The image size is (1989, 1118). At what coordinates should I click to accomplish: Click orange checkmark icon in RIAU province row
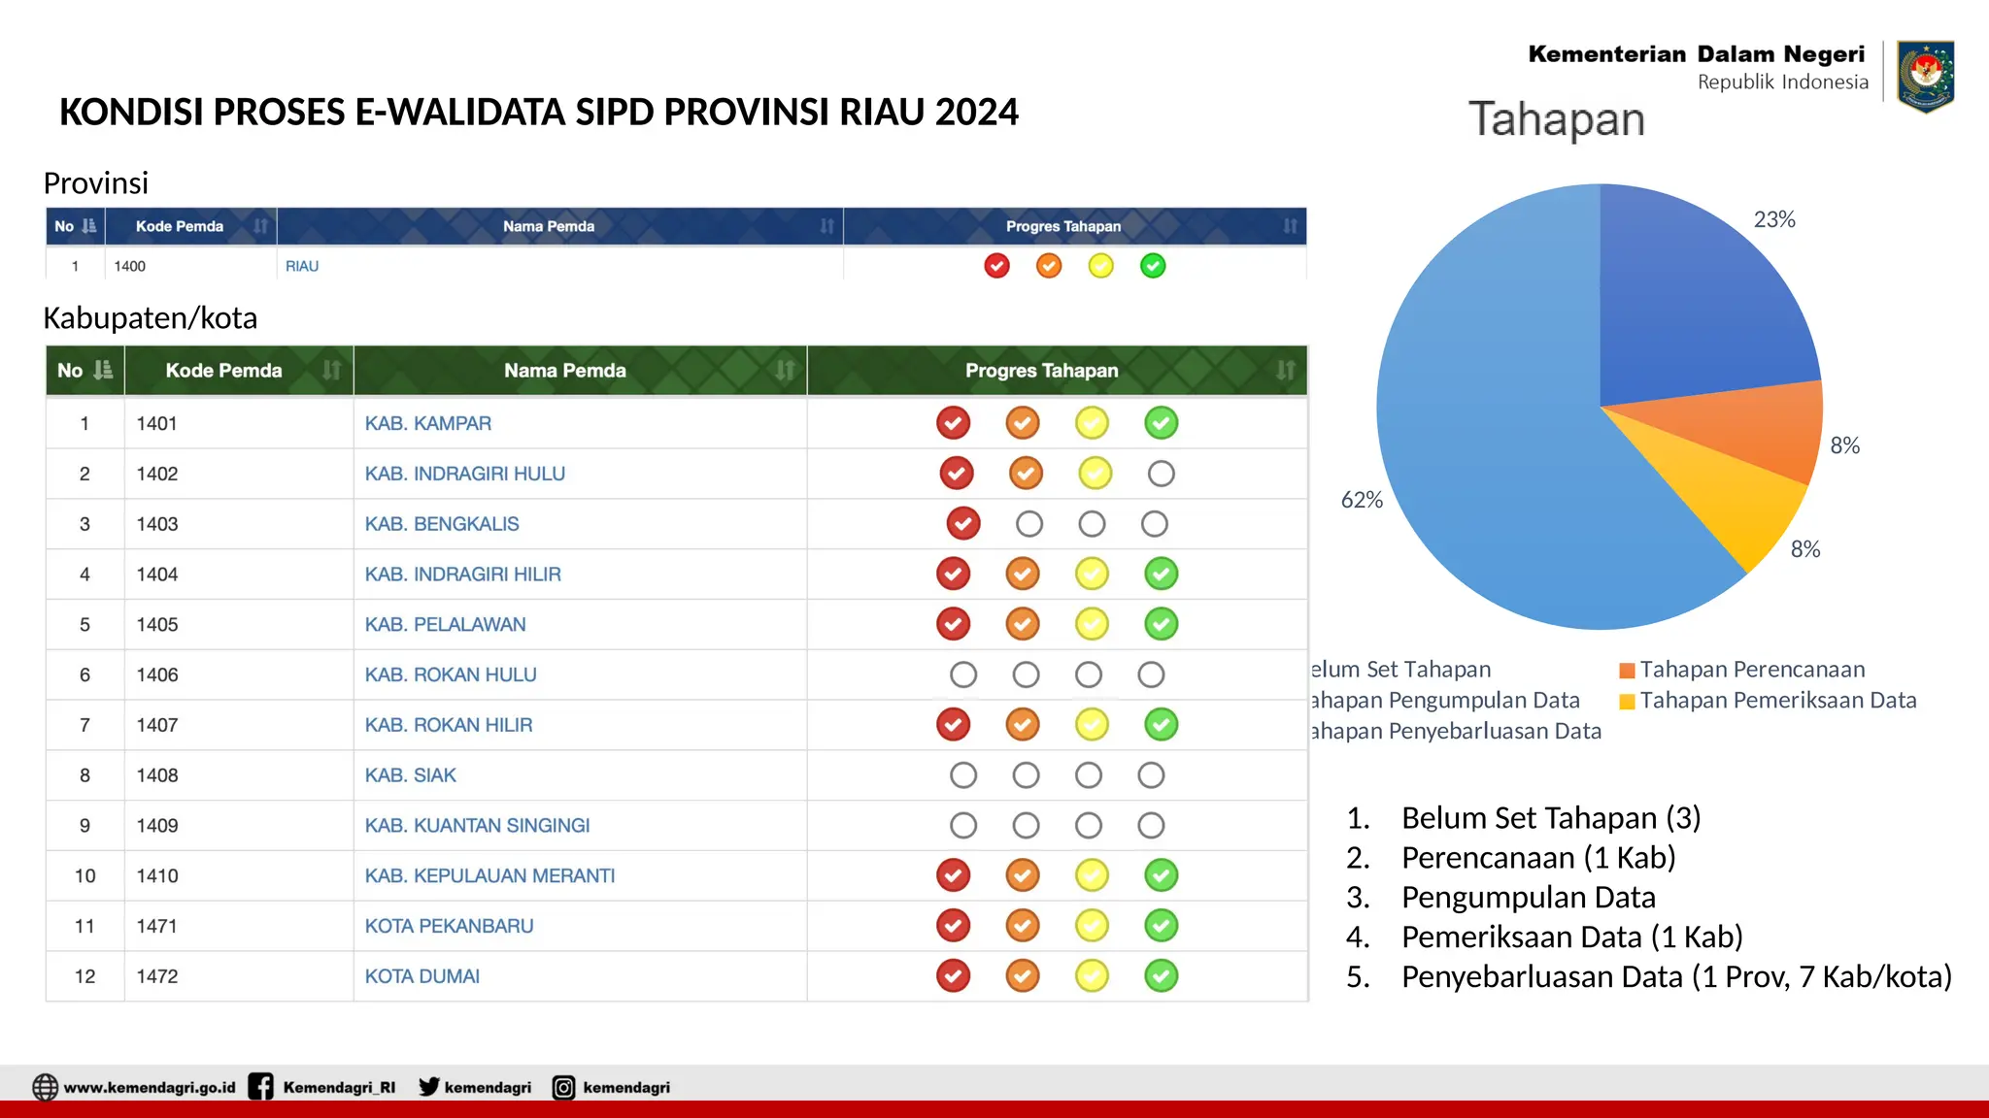point(1048,265)
